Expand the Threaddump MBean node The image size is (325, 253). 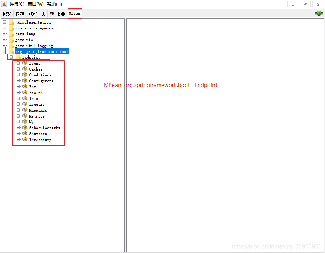coord(18,139)
